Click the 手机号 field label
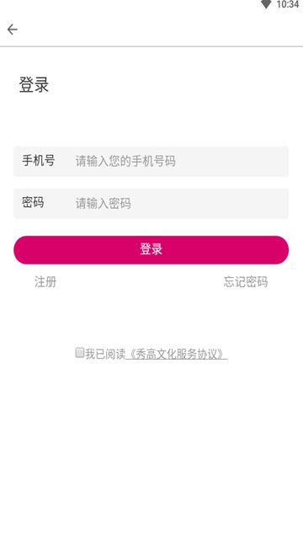Image resolution: width=303 pixels, height=539 pixels. tap(39, 161)
